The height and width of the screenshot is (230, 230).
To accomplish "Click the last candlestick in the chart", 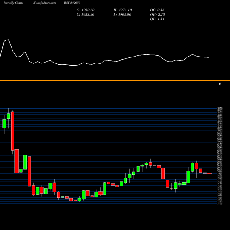I will [x=209, y=174].
